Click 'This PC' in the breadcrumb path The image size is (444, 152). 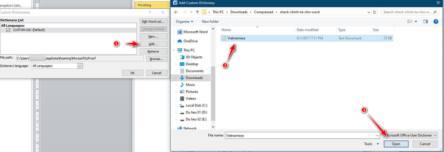pos(219,12)
